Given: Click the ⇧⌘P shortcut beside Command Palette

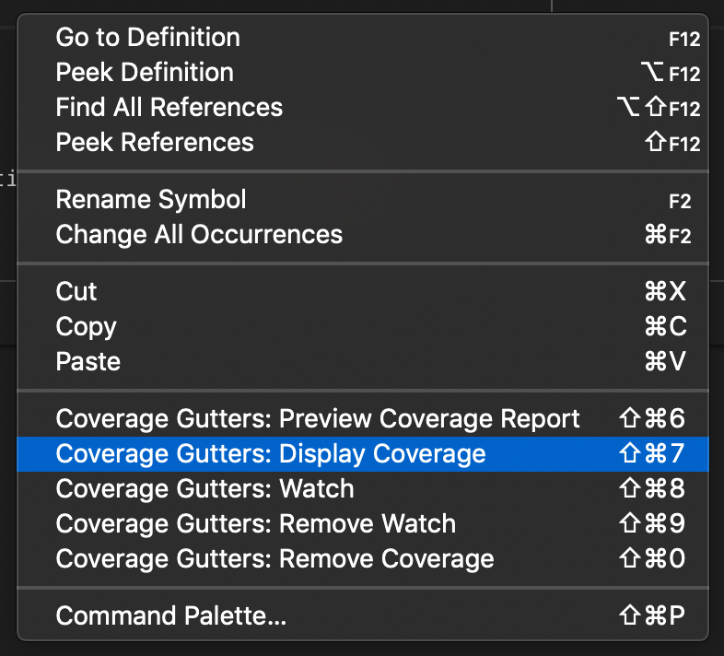Looking at the screenshot, I should [x=653, y=616].
